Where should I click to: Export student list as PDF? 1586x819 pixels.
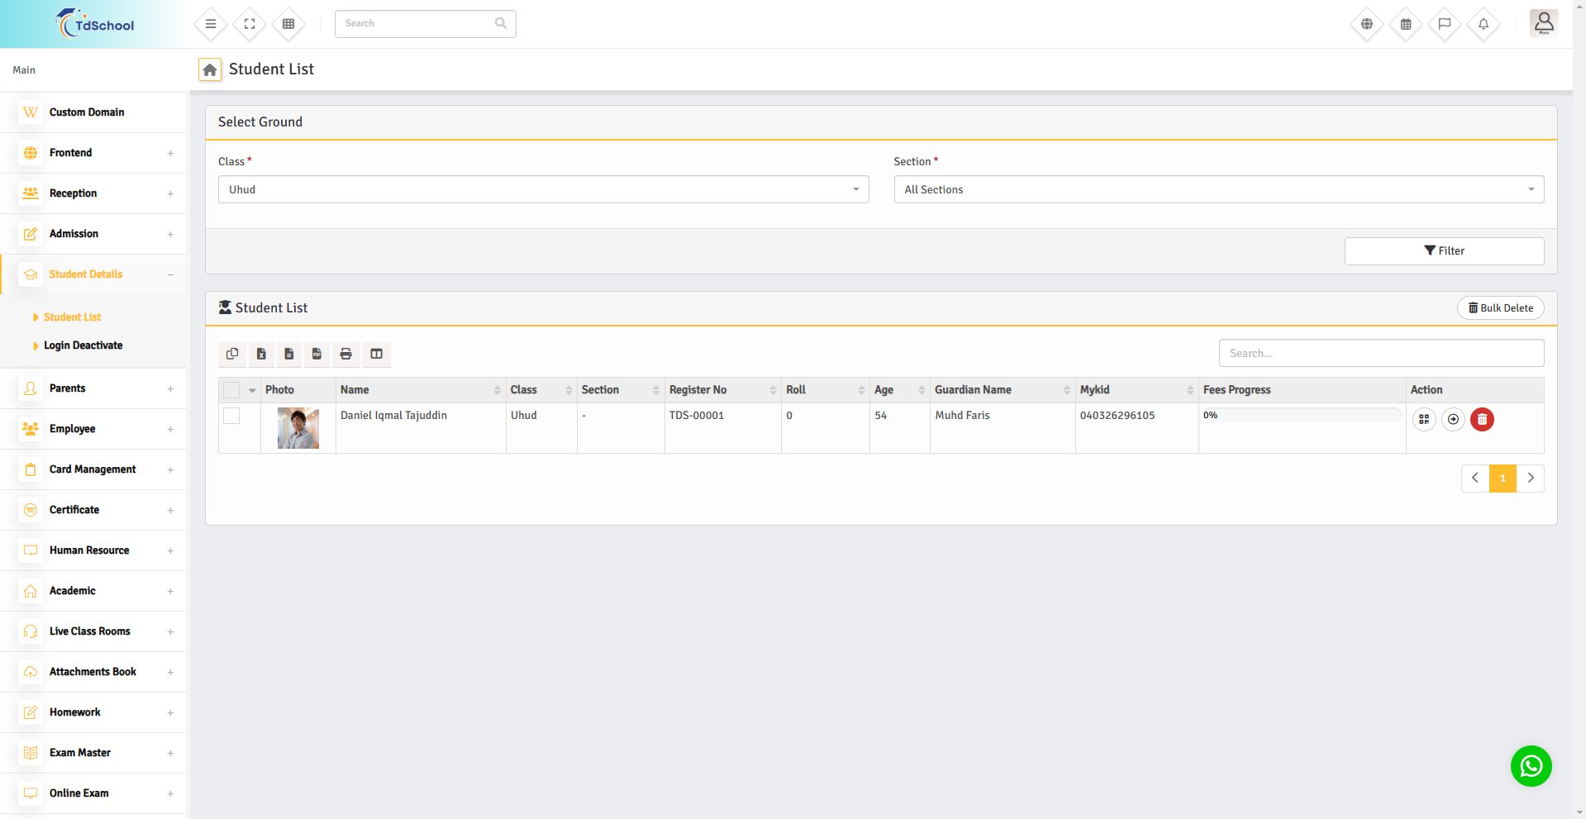[x=317, y=354]
